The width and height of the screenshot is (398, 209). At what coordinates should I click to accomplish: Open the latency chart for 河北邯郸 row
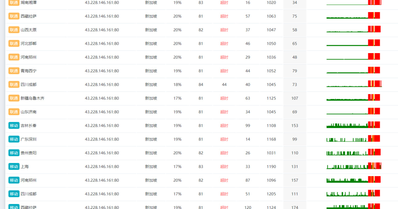pyautogui.click(x=353, y=43)
